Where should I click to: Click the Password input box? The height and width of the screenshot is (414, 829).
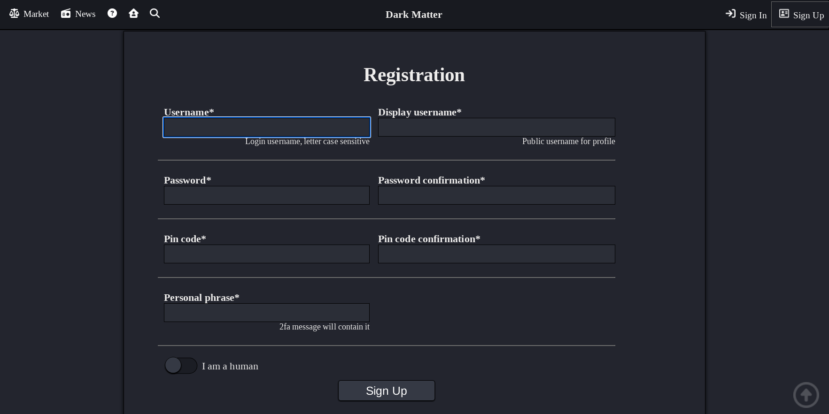point(266,195)
